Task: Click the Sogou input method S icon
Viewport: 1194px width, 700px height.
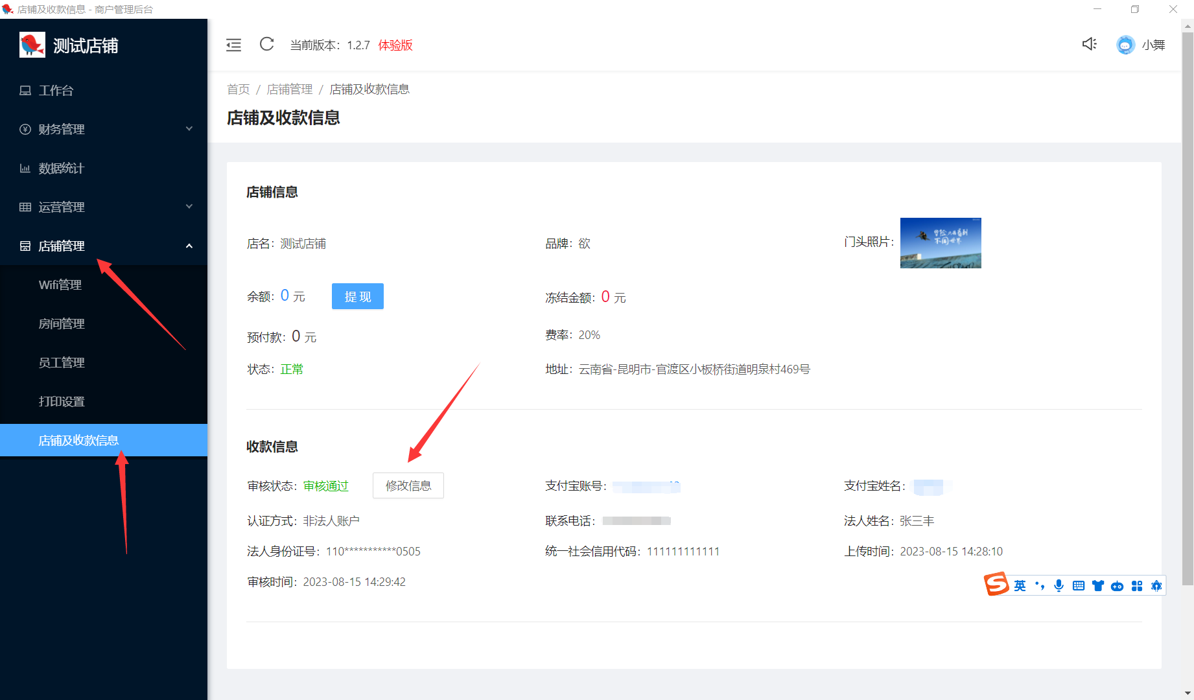Action: pyautogui.click(x=996, y=585)
